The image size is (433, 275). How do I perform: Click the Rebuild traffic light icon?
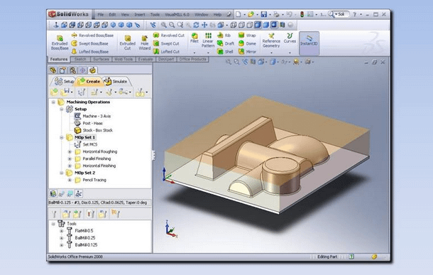[302, 14]
